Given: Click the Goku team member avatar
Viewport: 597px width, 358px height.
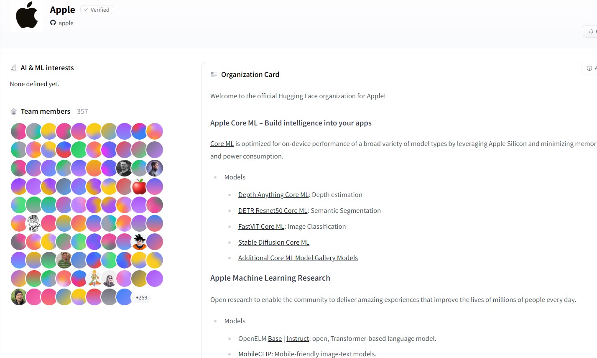Looking at the screenshot, I should tap(139, 241).
